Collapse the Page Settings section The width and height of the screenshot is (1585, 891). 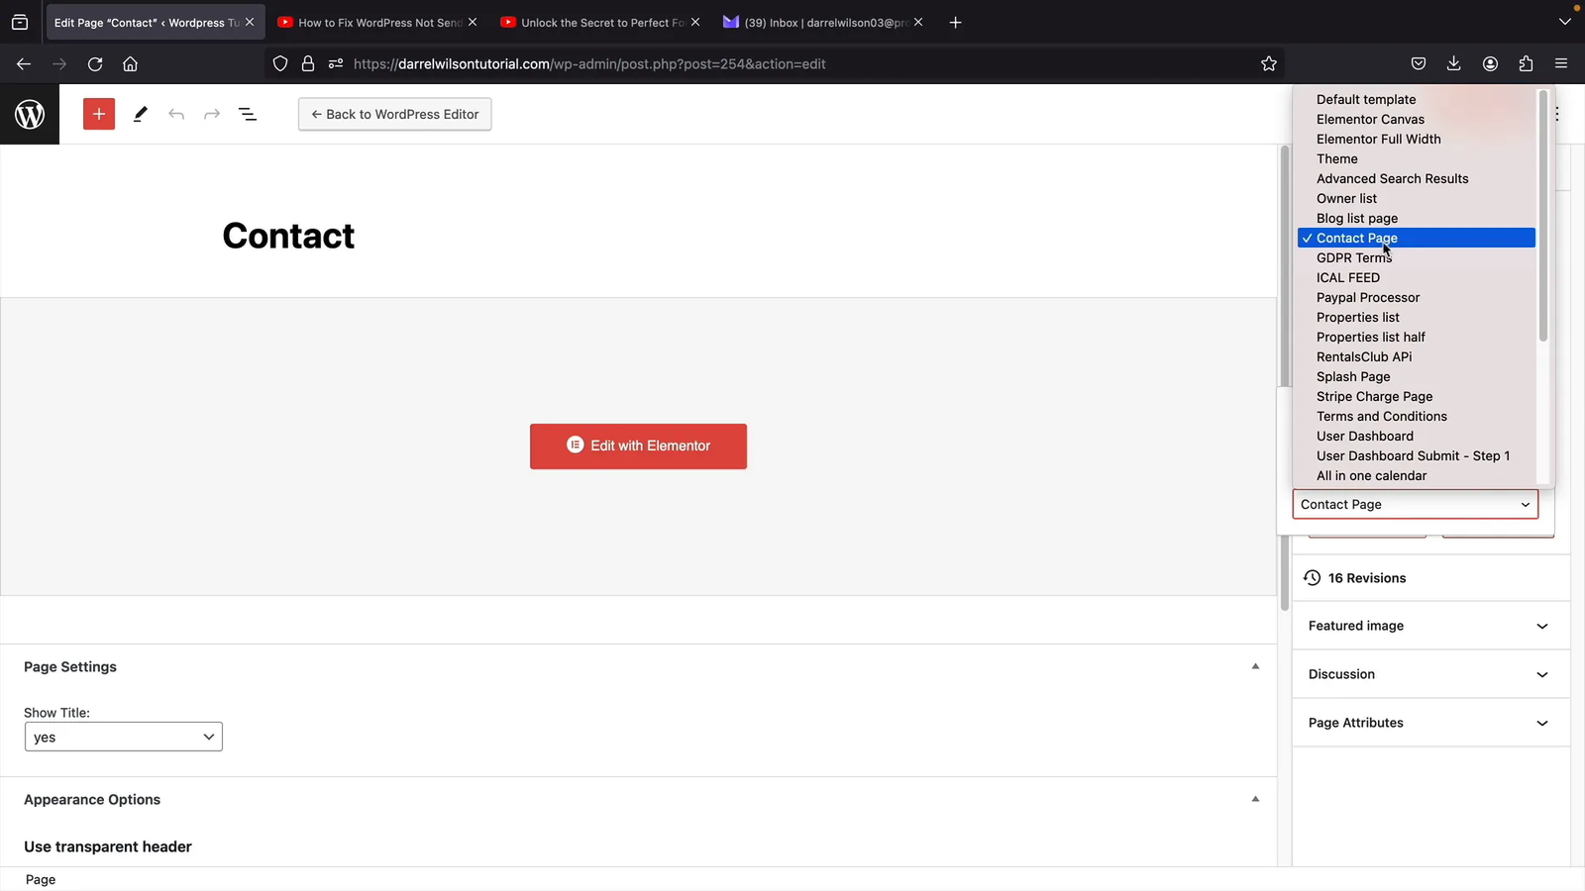(x=1255, y=666)
